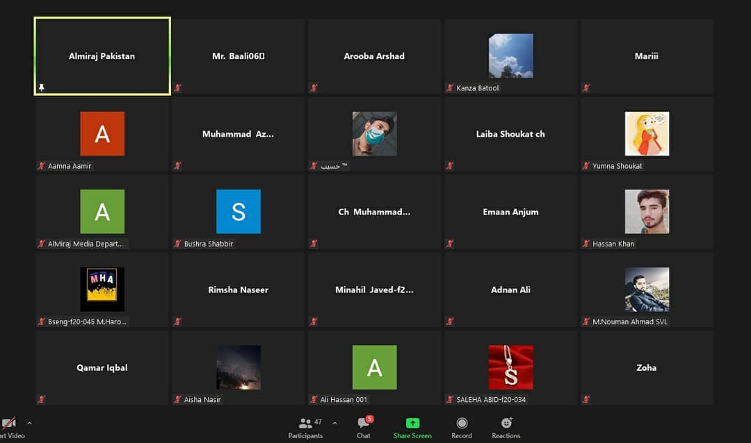Click the Almiraj Pakistan name text
The image size is (751, 443).
[102, 56]
